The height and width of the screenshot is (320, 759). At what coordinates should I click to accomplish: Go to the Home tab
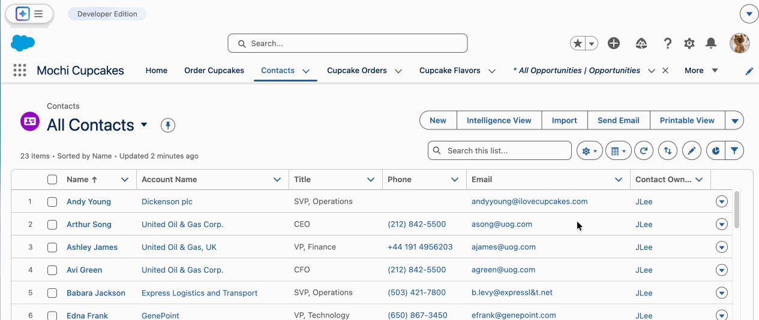coord(156,71)
